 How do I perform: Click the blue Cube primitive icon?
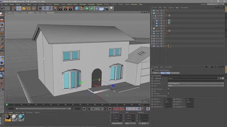coord(77,8)
